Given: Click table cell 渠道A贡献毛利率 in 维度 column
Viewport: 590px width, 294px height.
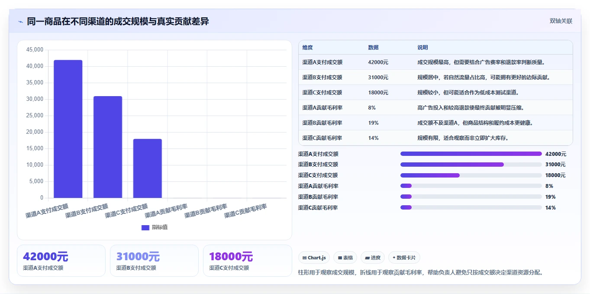Looking at the screenshot, I should coord(322,108).
